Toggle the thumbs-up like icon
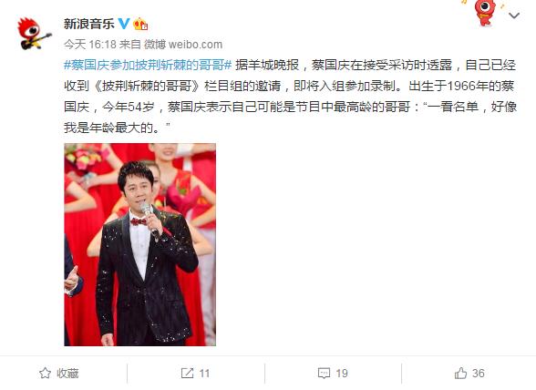 coord(461,373)
